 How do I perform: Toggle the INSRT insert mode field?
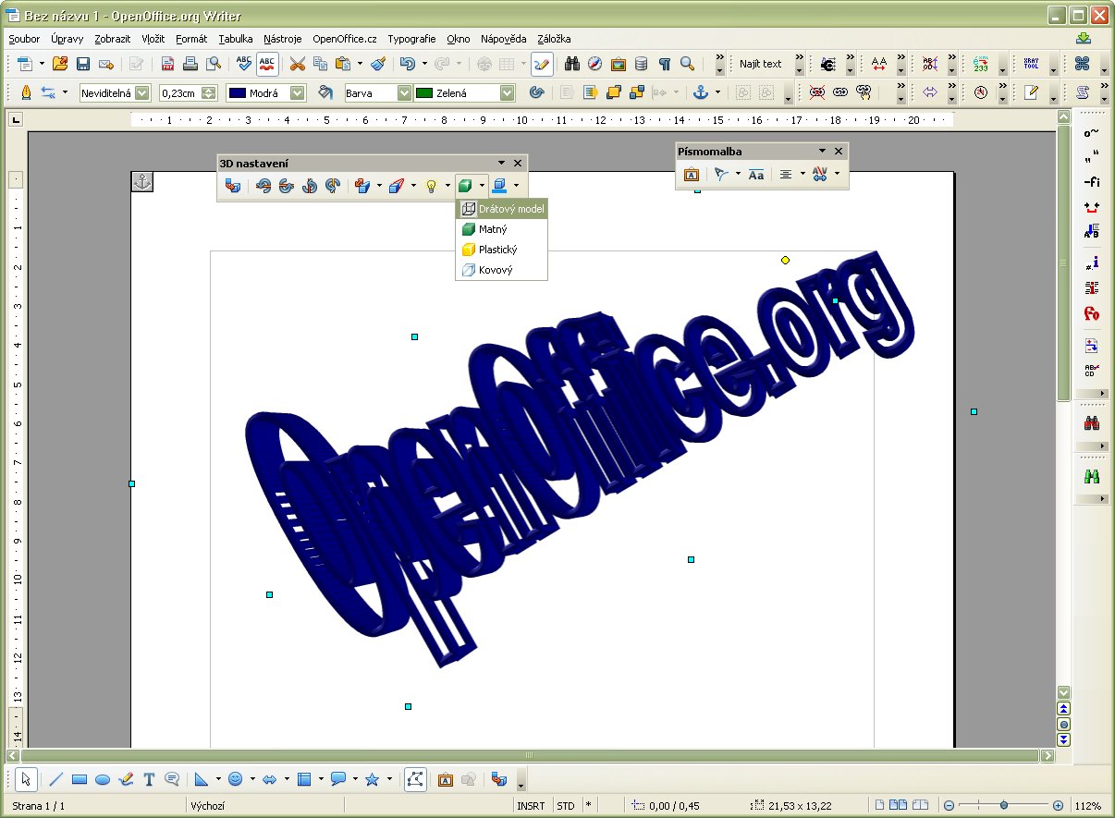[531, 806]
